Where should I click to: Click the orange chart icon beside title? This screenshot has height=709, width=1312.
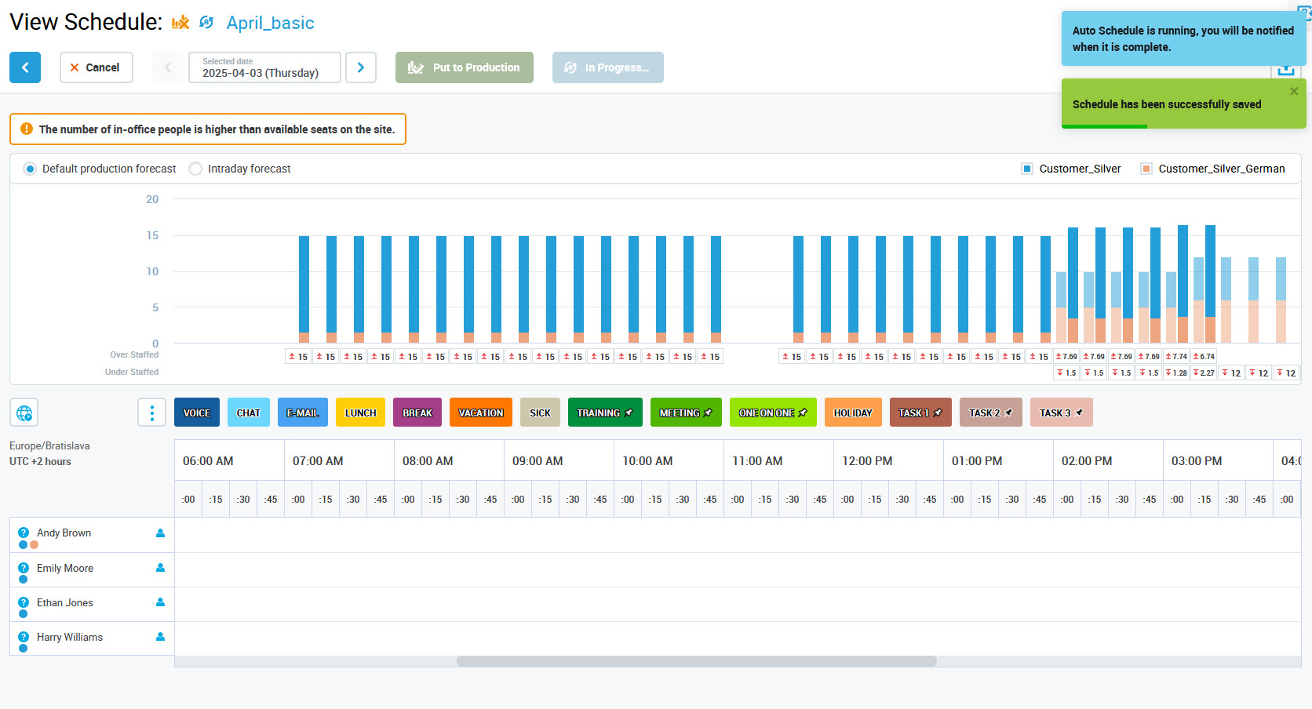coord(180,23)
